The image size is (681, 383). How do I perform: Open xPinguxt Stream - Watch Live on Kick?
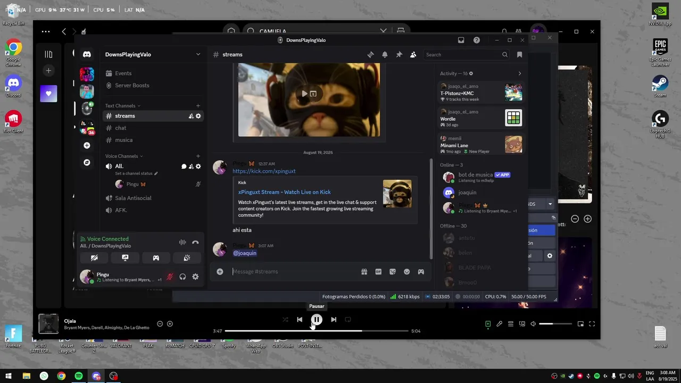(284, 192)
